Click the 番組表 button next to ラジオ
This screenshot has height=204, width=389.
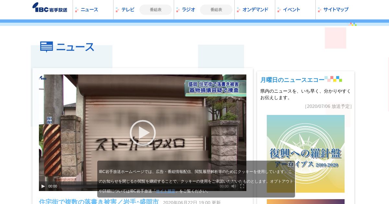coord(216,10)
